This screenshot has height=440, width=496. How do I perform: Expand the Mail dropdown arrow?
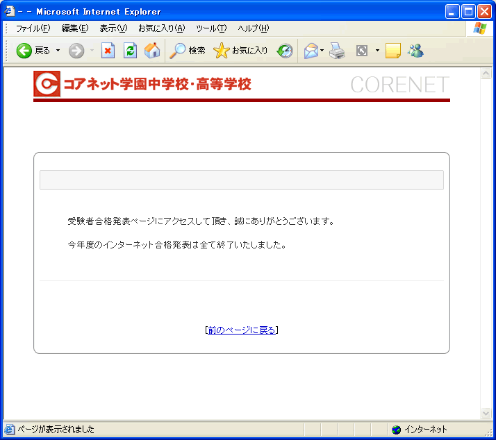322,51
